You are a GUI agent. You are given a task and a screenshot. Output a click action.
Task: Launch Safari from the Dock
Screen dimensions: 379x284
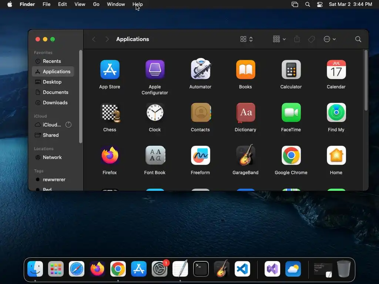click(x=77, y=269)
